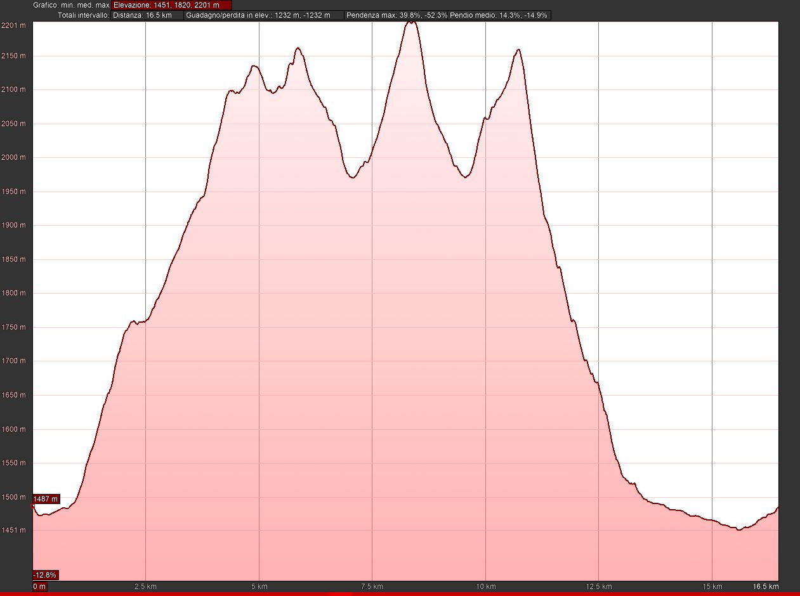The height and width of the screenshot is (596, 800).
Task: Click the Guadagno/perdita in elev. field
Action: tap(264, 15)
